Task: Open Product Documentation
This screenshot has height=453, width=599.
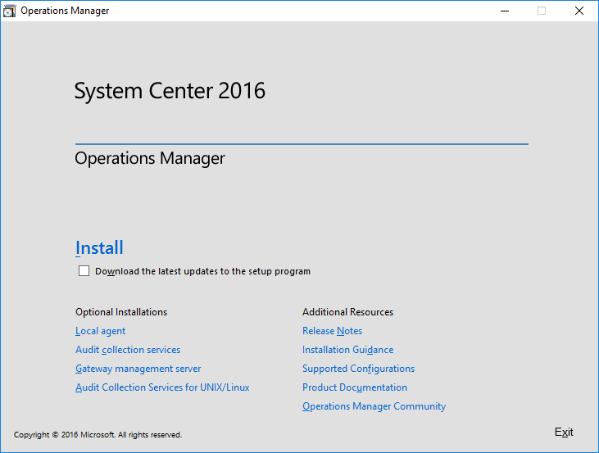Action: coord(355,387)
